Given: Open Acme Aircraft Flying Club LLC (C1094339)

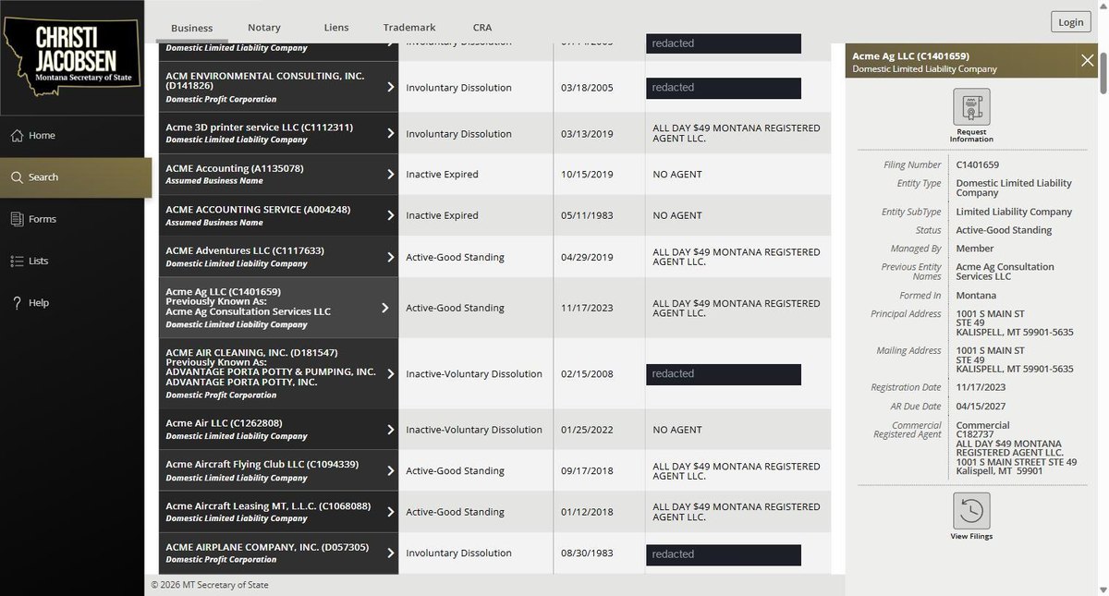Looking at the screenshot, I should click(x=262, y=464).
